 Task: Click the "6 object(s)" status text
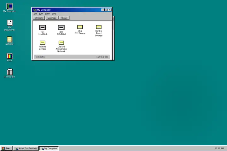(40, 57)
